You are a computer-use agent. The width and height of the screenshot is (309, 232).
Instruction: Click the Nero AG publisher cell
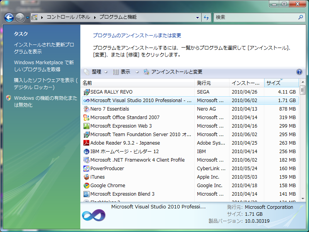tap(206, 109)
